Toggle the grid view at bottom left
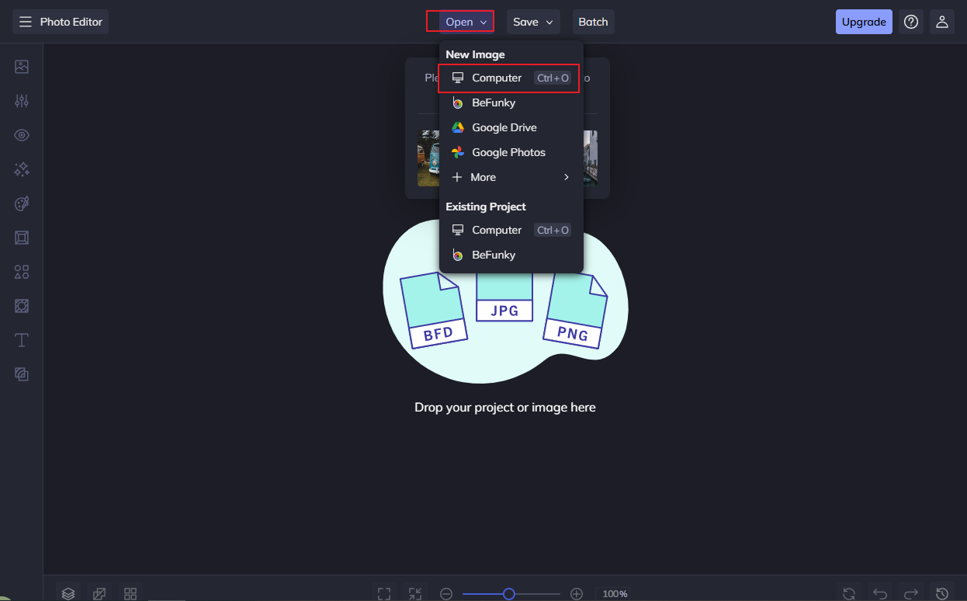967x601 pixels. pyautogui.click(x=130, y=592)
